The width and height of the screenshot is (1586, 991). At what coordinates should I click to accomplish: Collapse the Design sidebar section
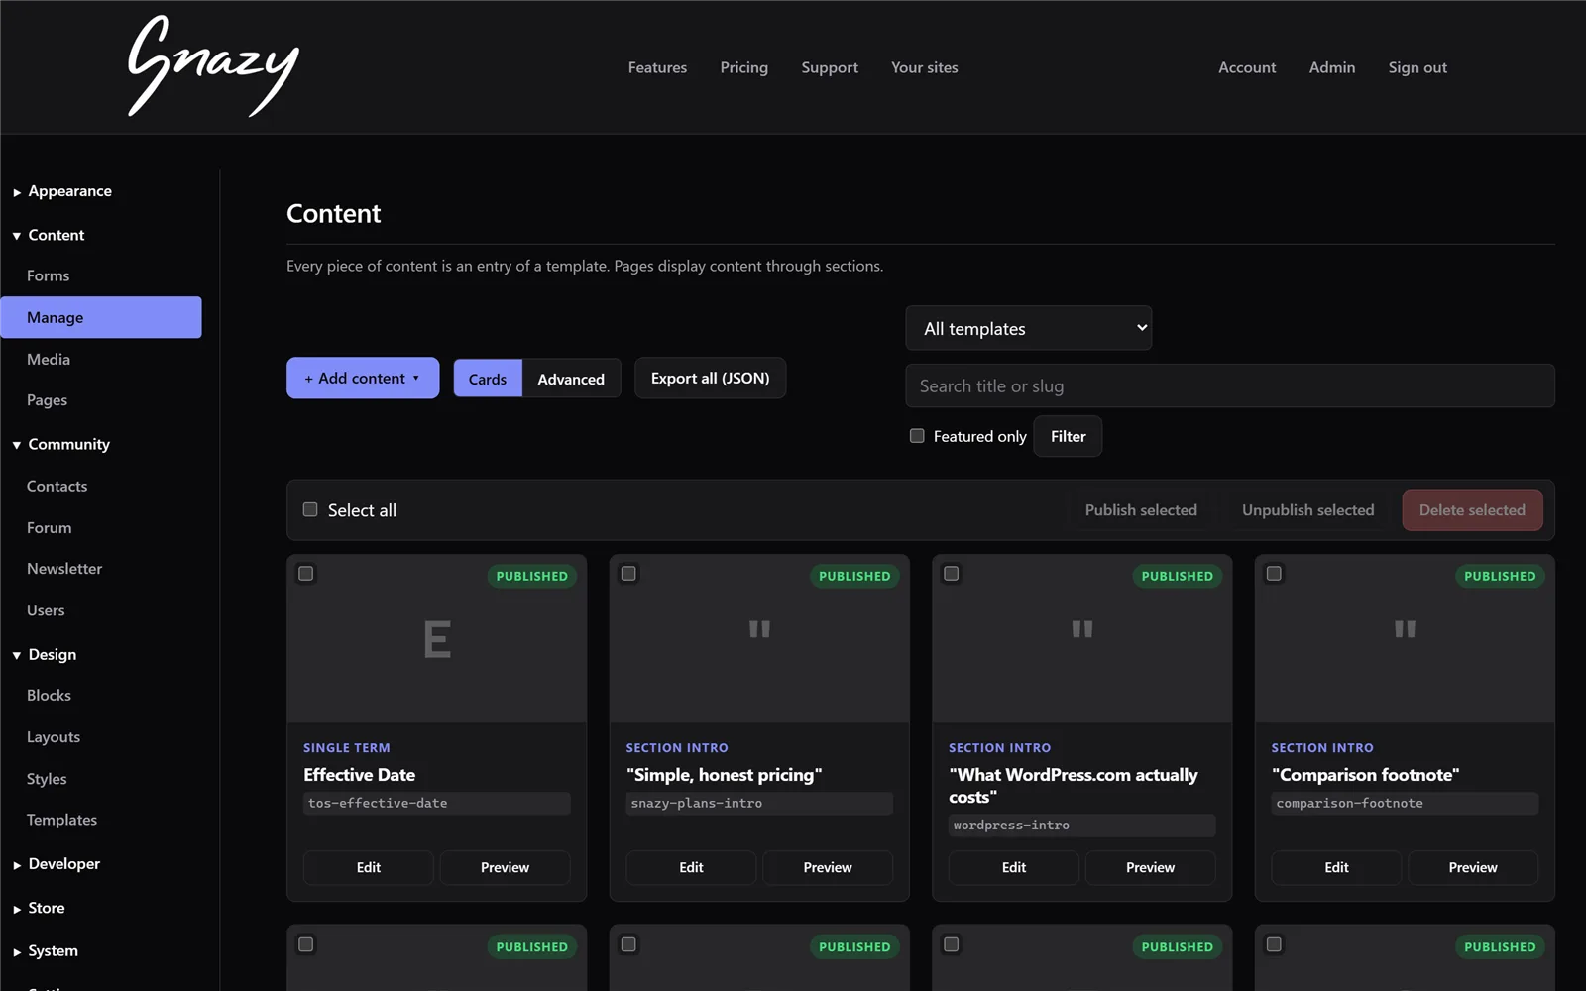[46, 654]
